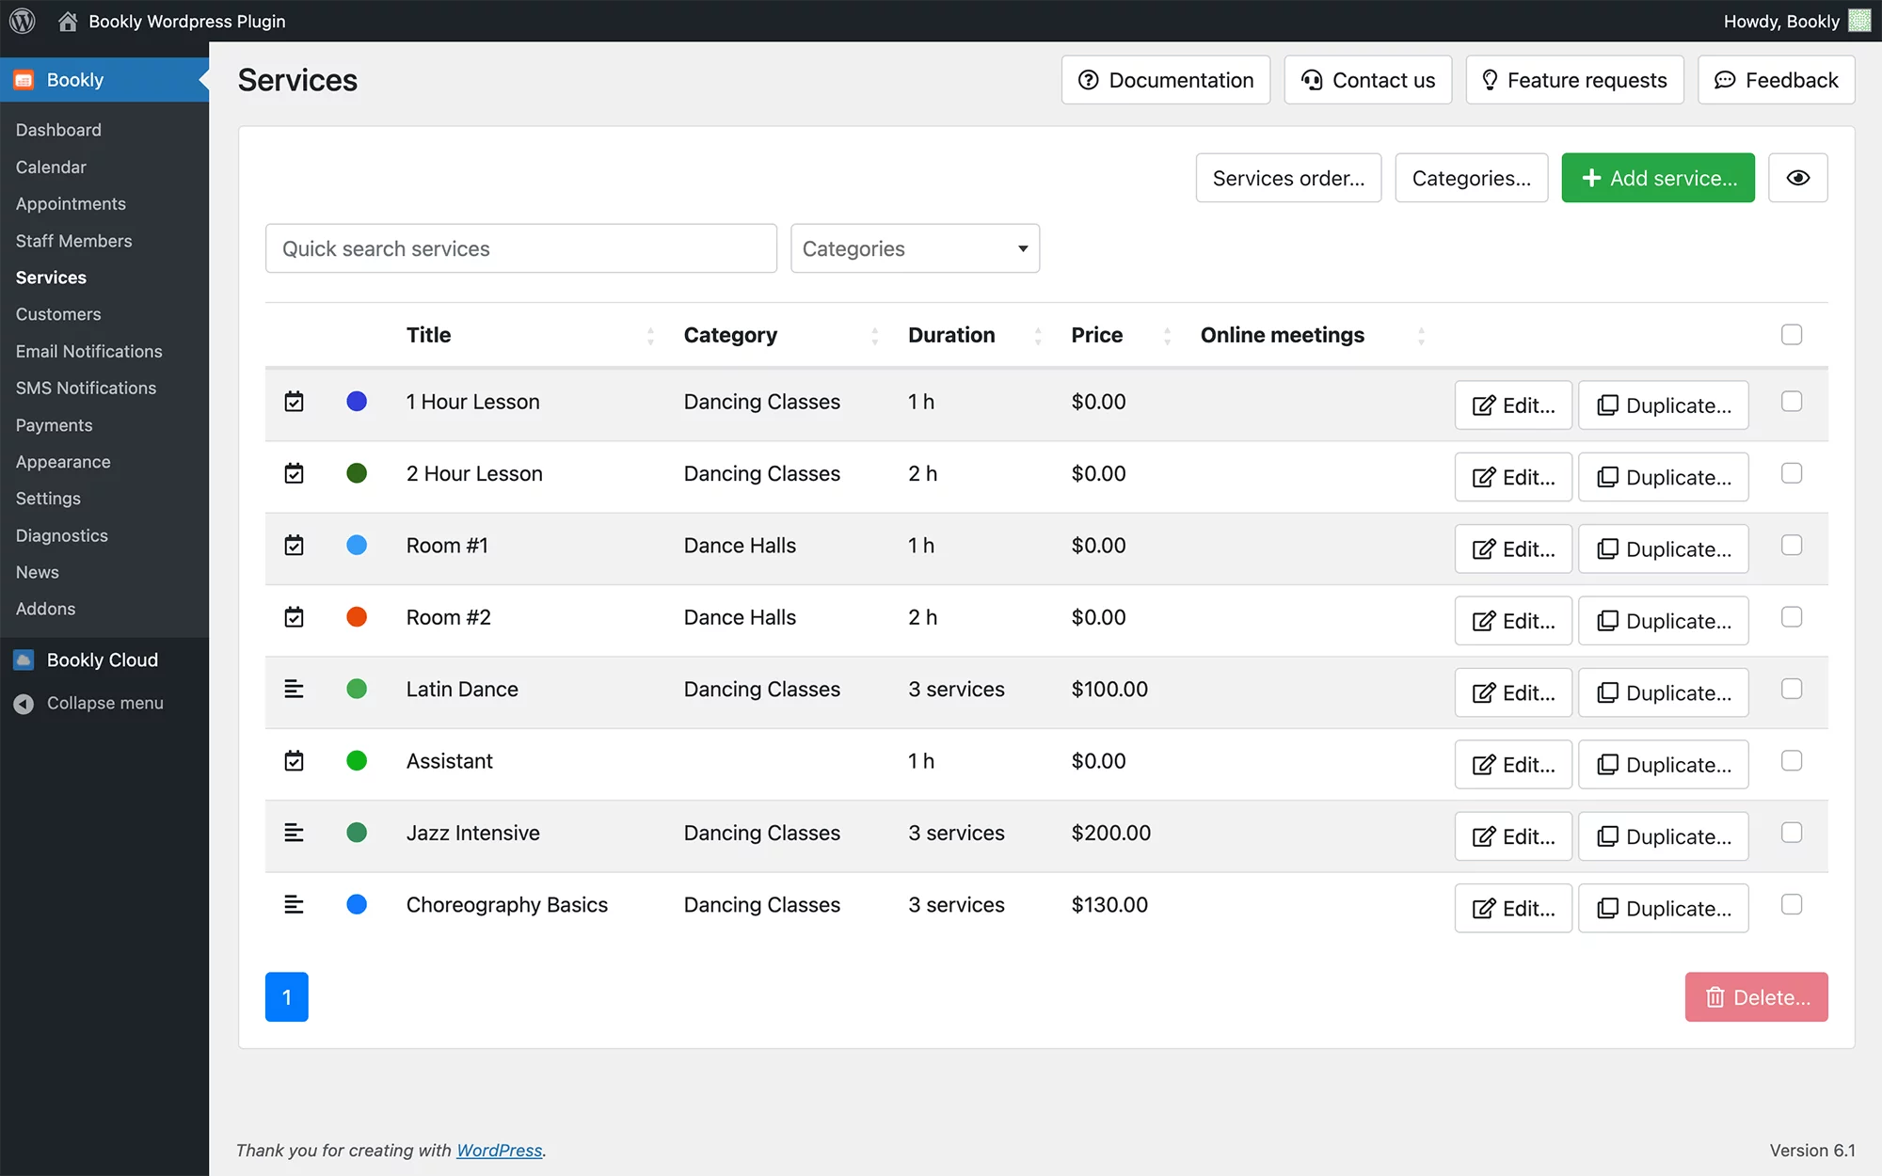Duplicate the Jazz Intensive service
Screen dimensions: 1882x1176
[x=1664, y=836]
